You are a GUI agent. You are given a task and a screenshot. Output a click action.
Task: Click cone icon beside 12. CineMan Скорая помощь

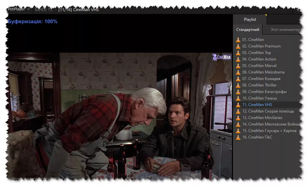coord(238,111)
